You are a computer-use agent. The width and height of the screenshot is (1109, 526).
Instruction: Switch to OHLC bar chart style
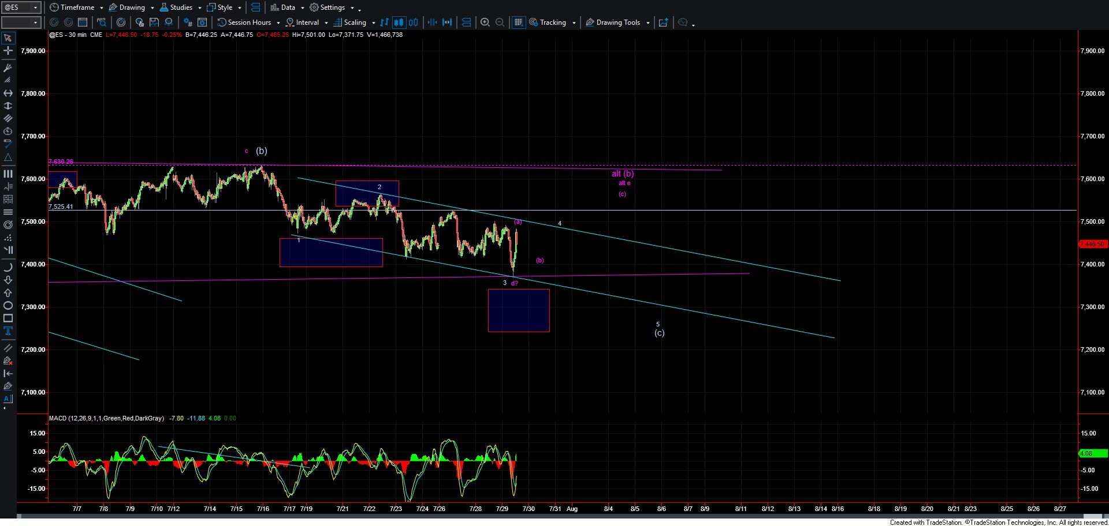(x=384, y=22)
